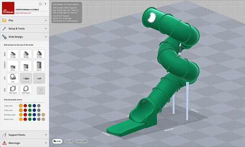The height and width of the screenshot is (147, 245).
Task: Collapse the Slide Design section
Action: click(x=24, y=37)
